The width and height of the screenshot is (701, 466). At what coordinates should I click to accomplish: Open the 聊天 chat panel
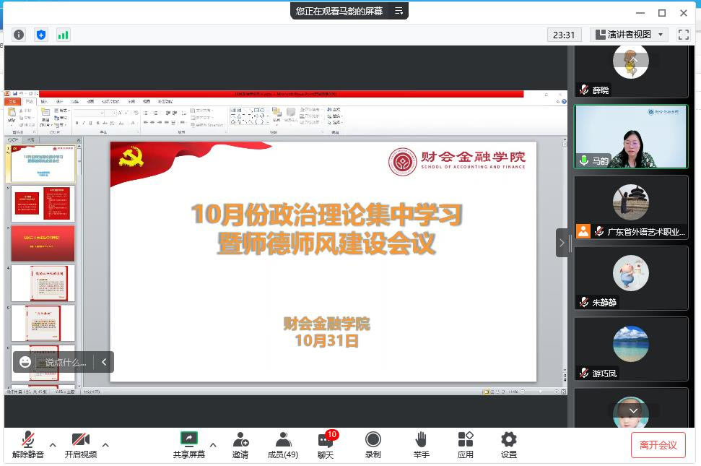point(326,444)
